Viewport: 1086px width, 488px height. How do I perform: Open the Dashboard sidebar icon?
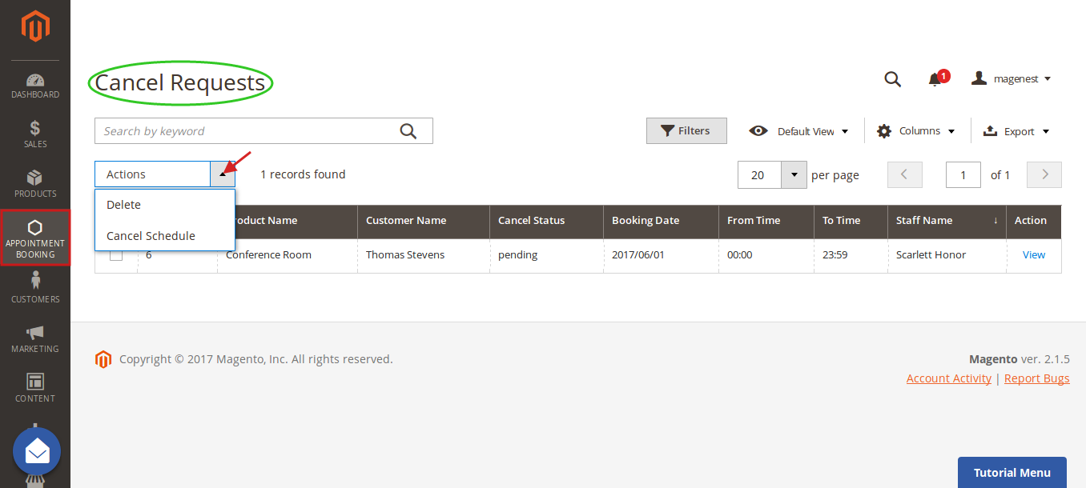pyautogui.click(x=35, y=86)
